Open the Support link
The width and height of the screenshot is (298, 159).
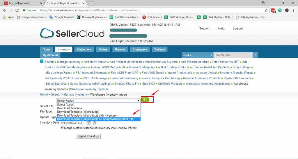[204, 28]
